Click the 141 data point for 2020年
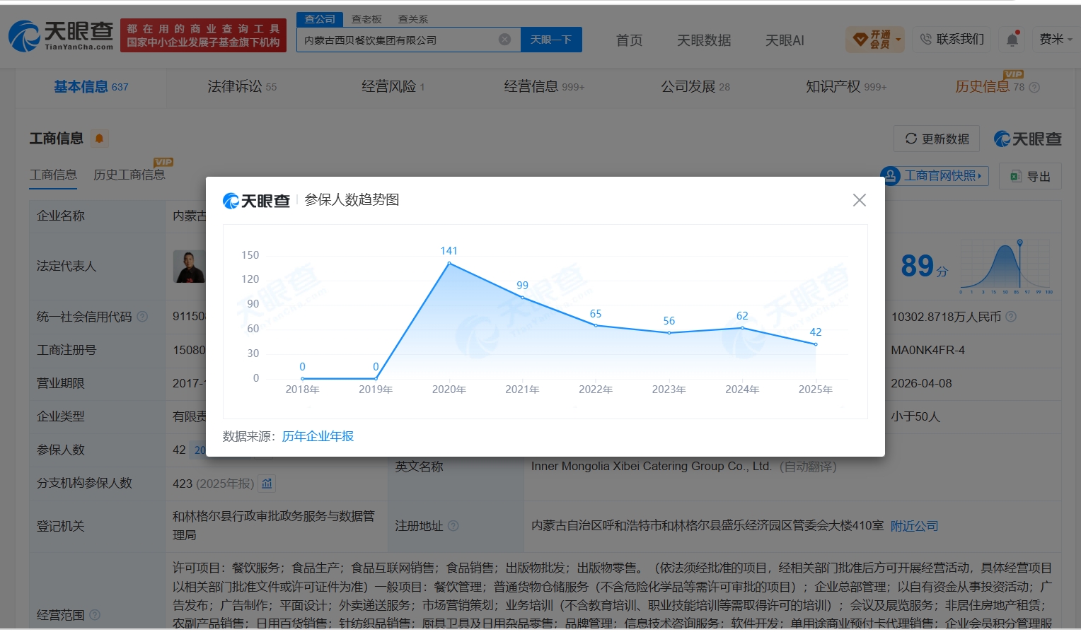The image size is (1081, 632). point(449,264)
